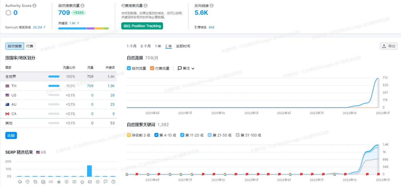Click the question mark help icon at chart bottom
401x186 pixels.
(x=113, y=182)
